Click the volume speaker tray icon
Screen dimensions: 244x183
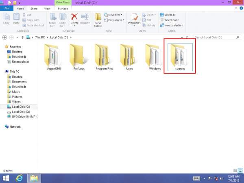pyautogui.click(x=222, y=179)
